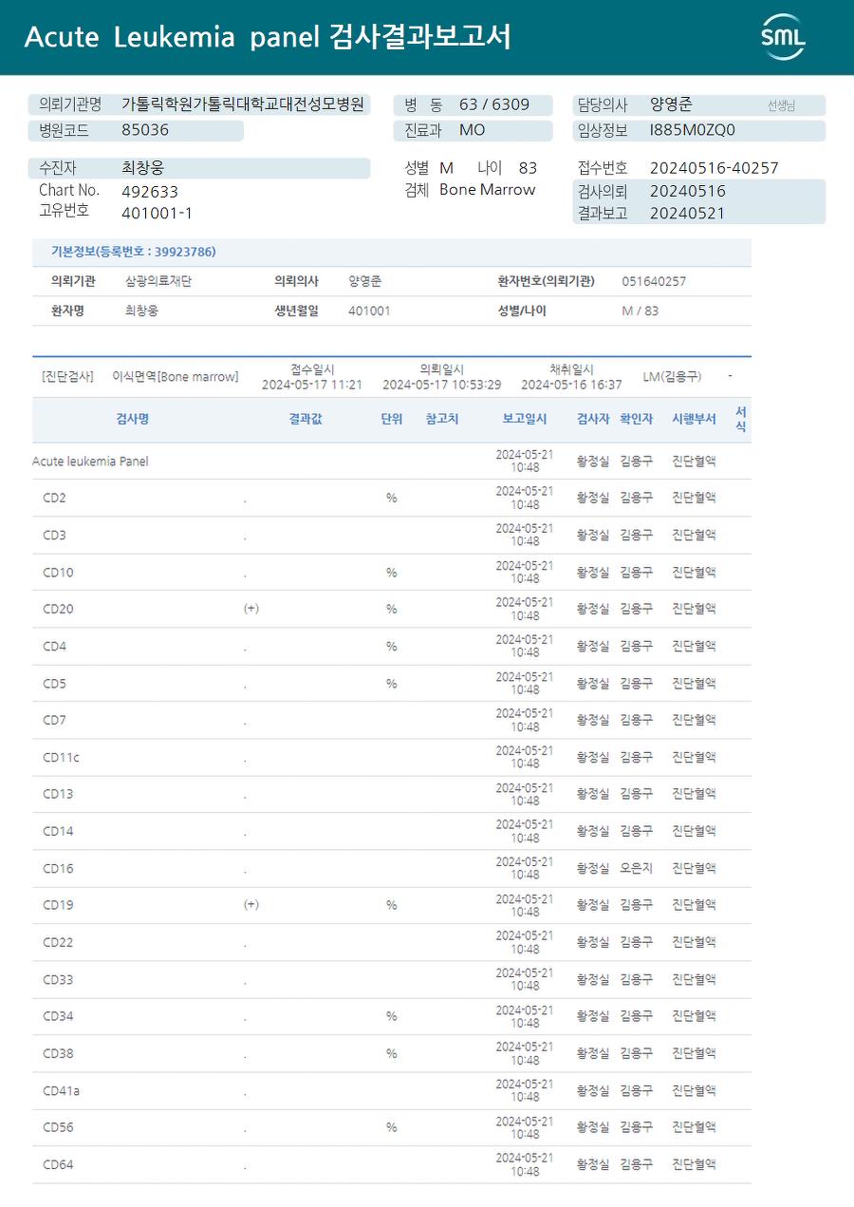Image resolution: width=854 pixels, height=1207 pixels.
Task: Click the (+) result in CD20 row
Action: click(x=251, y=609)
